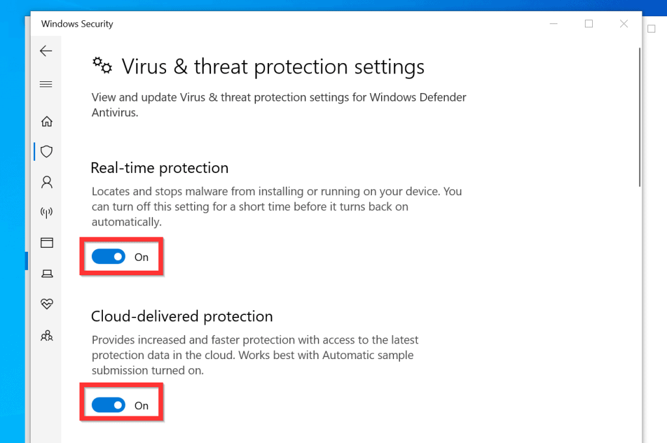Open Firewall & network protection icon

point(46,212)
